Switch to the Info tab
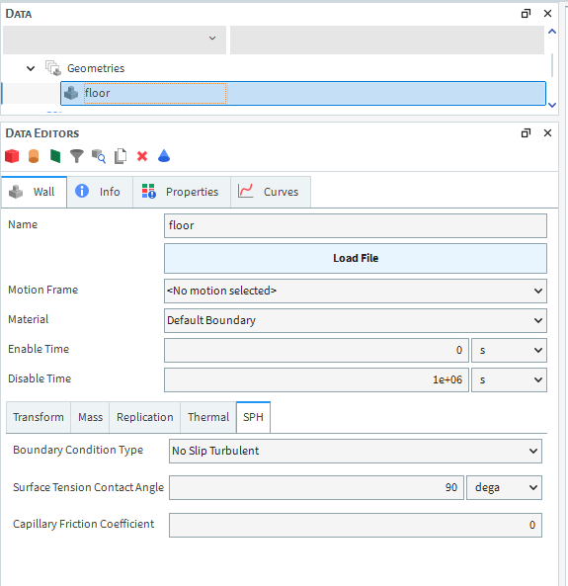The height and width of the screenshot is (586, 568). [x=100, y=192]
